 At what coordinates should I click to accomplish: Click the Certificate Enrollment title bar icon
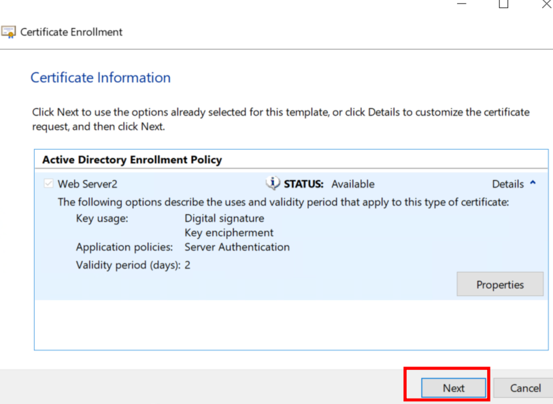(x=9, y=32)
